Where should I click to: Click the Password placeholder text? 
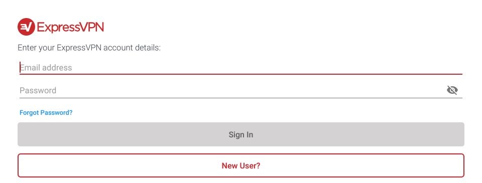pyautogui.click(x=38, y=90)
